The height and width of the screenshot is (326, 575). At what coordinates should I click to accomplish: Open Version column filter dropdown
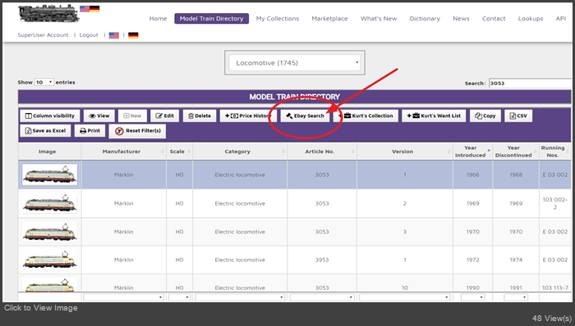[404, 297]
